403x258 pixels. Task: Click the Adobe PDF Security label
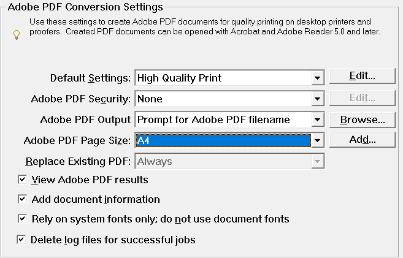[80, 99]
